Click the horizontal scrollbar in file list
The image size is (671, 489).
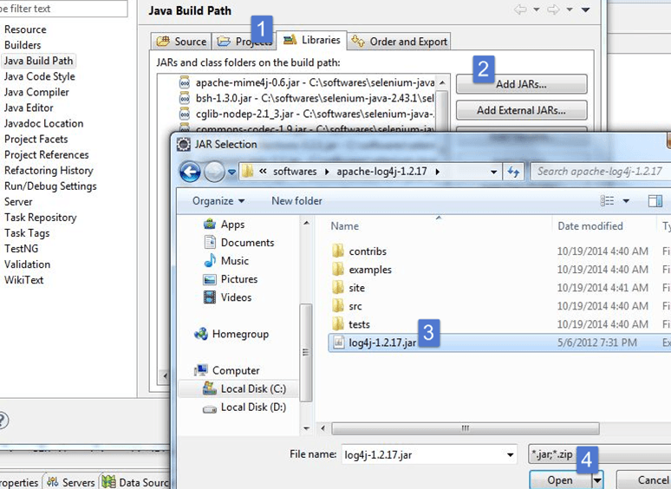point(466,427)
